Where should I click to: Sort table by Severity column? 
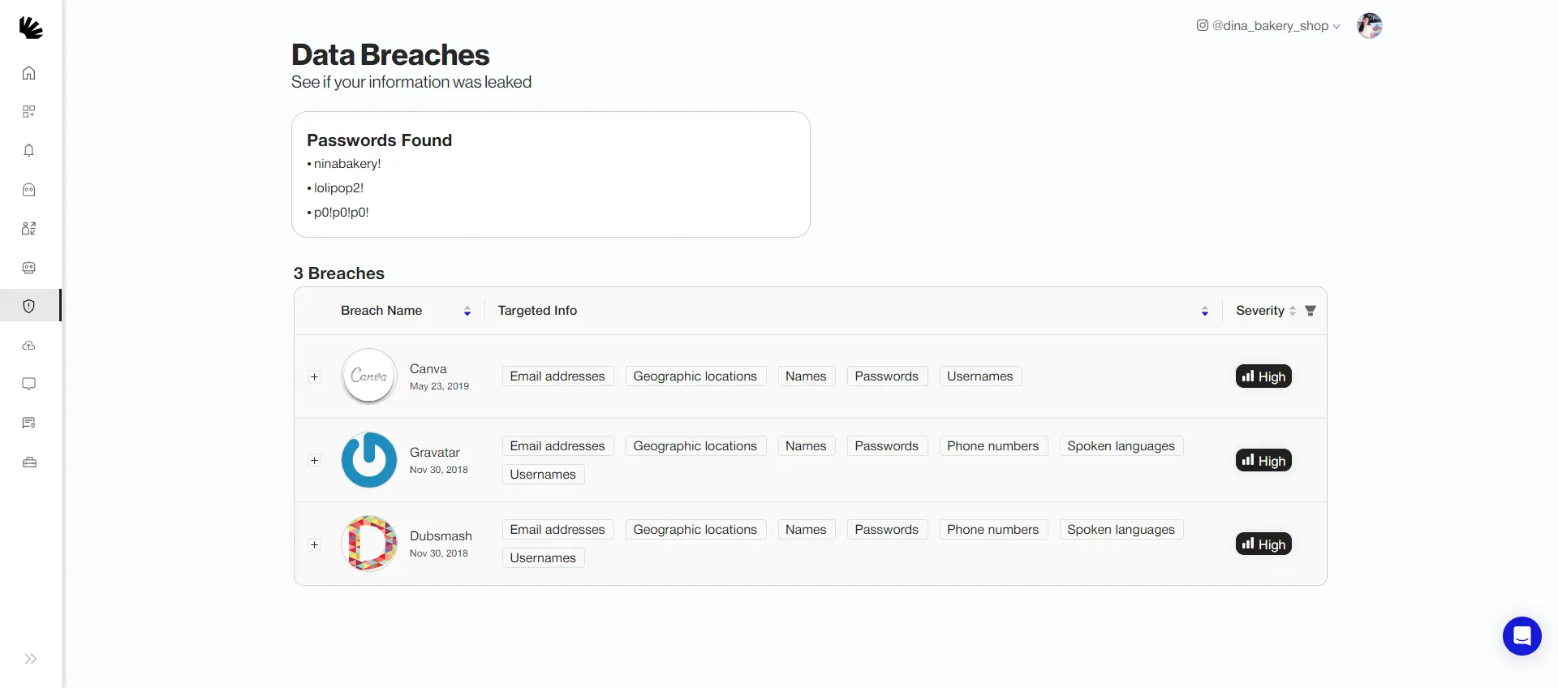click(1293, 311)
